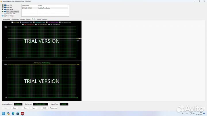Open the volume icon in the system tray
Viewport: 207px width, 116px height.
193,113
